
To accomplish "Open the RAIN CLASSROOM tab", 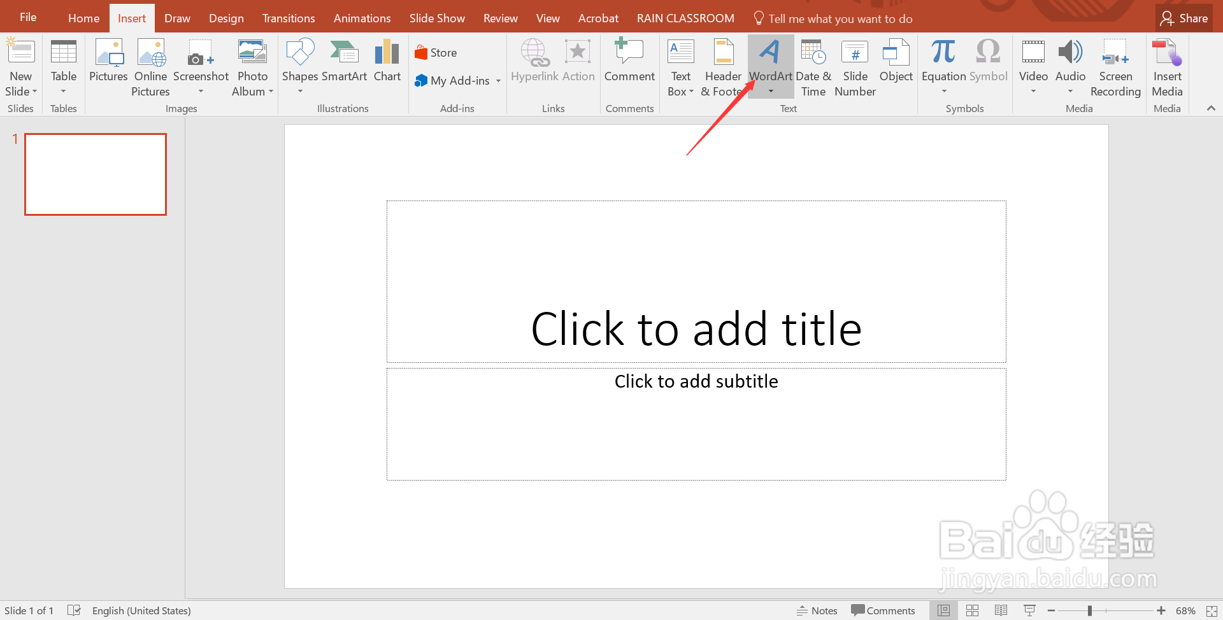I will pyautogui.click(x=685, y=18).
